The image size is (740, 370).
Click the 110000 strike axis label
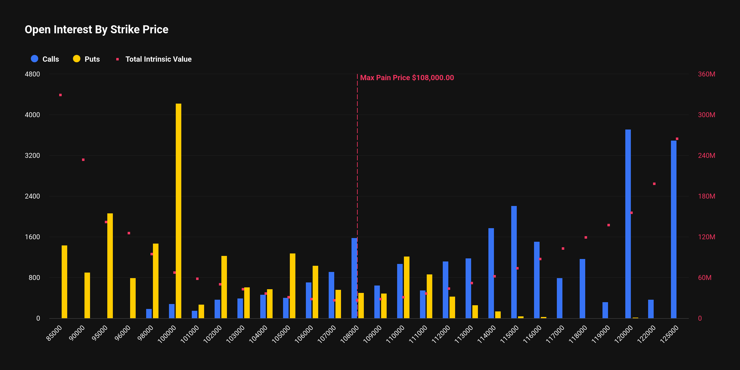pos(396,334)
